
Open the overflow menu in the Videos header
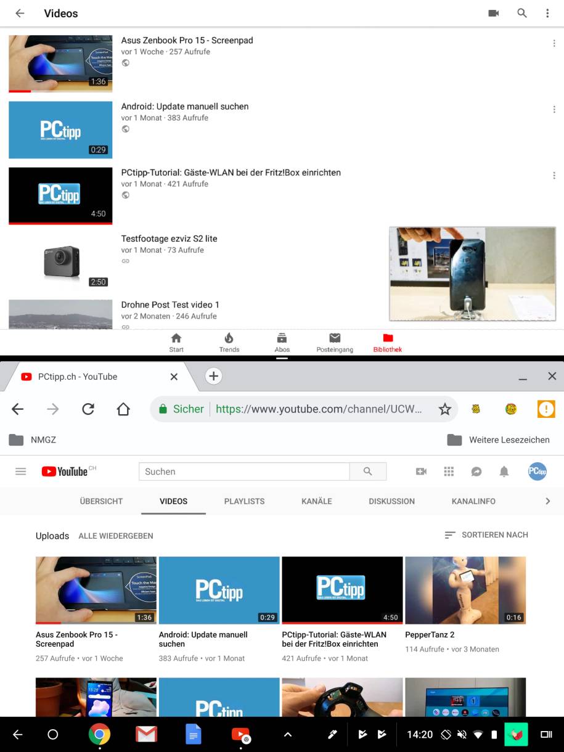point(547,13)
